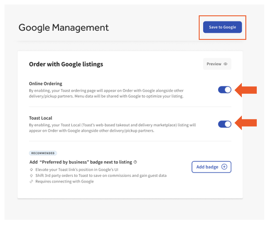Click the plus circle icon in Add badge
Image resolution: width=269 pixels, height=226 pixels.
[x=224, y=167]
